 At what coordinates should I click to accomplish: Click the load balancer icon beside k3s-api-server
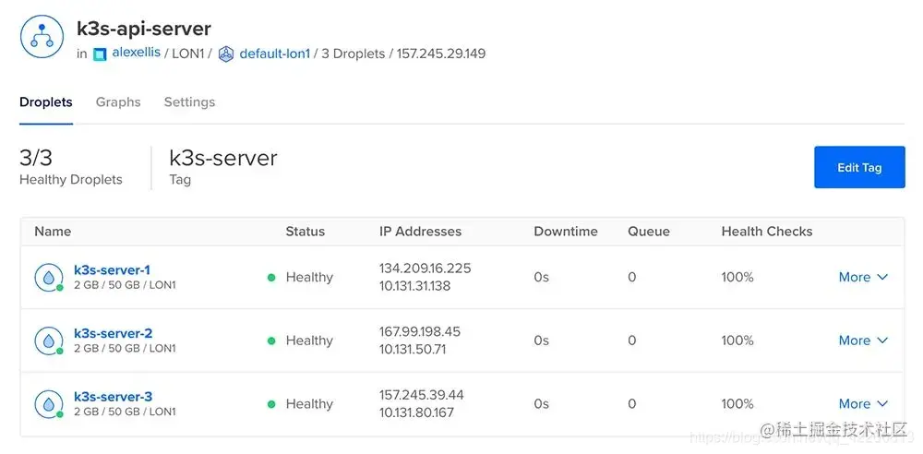pos(42,37)
